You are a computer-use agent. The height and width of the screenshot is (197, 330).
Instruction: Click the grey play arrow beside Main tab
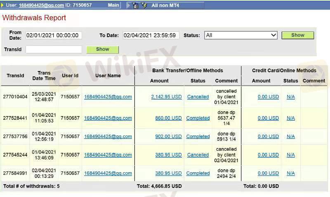pos(129,5)
